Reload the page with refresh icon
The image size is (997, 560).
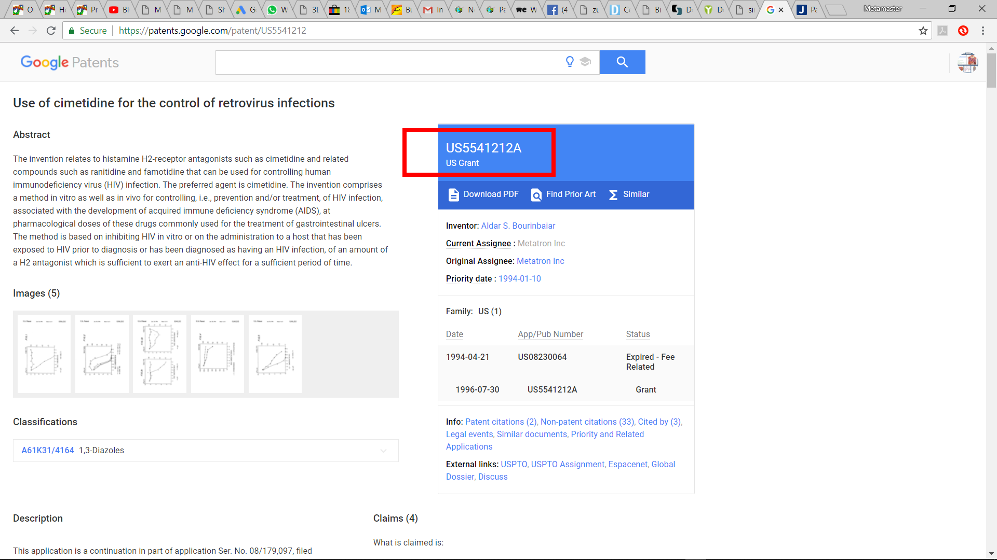click(x=51, y=31)
